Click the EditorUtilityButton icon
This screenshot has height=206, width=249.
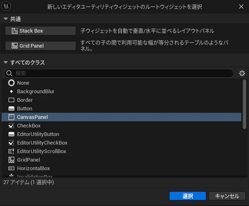click(x=11, y=134)
